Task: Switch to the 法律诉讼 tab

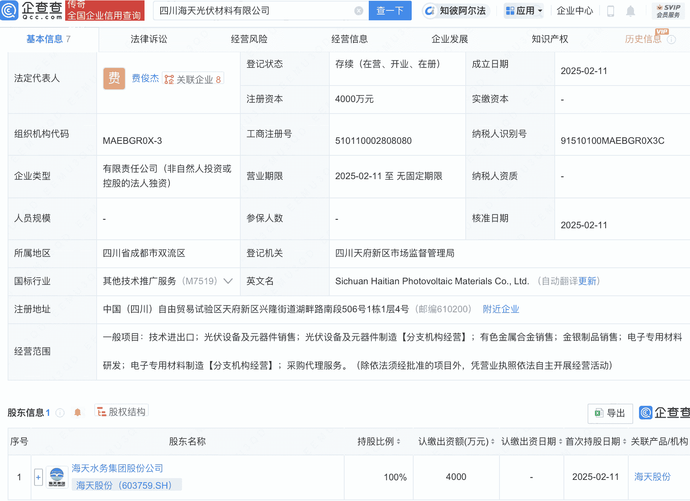Action: pyautogui.click(x=149, y=39)
